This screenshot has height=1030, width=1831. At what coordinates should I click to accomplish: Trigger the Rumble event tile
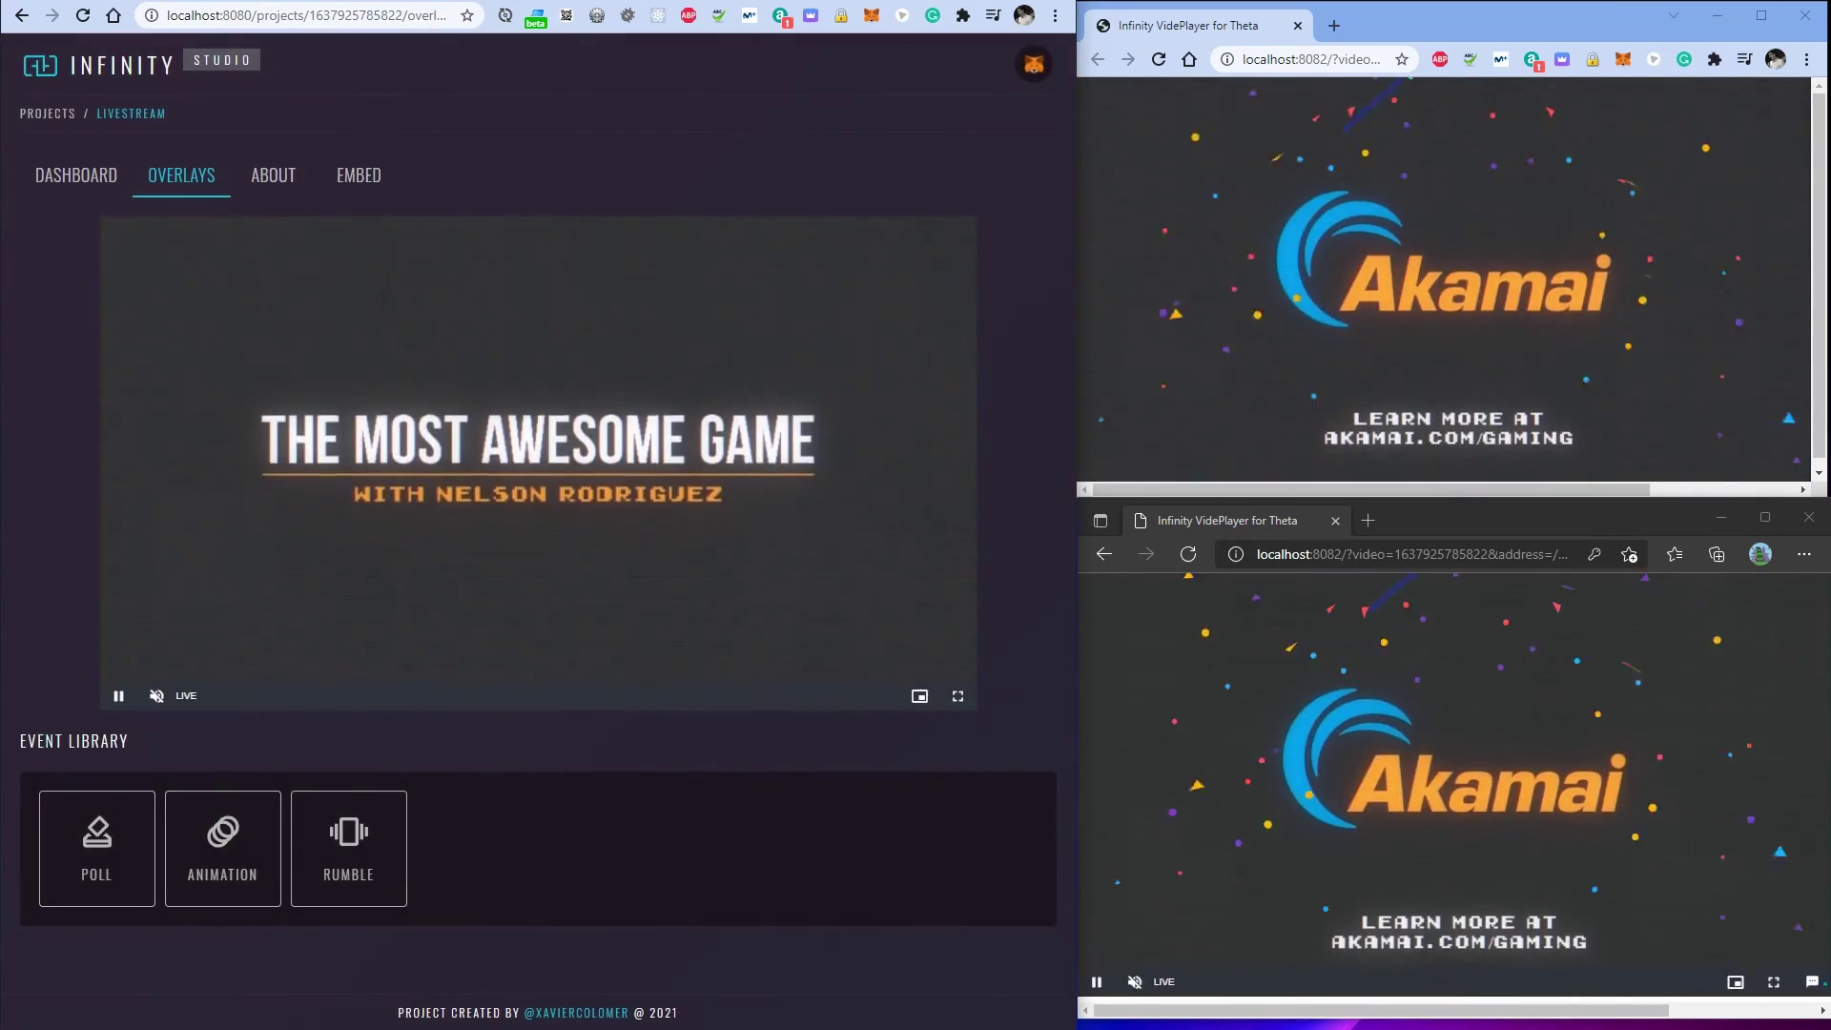[x=348, y=848]
